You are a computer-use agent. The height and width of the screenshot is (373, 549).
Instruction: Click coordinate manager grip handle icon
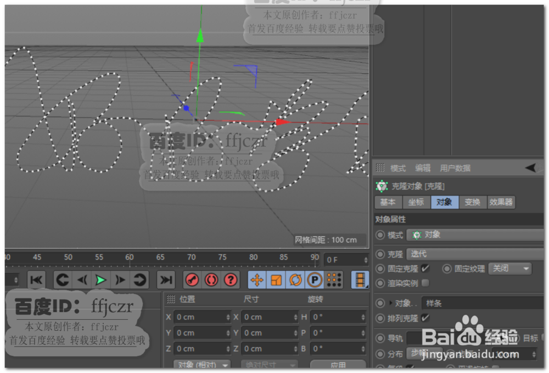click(x=171, y=299)
